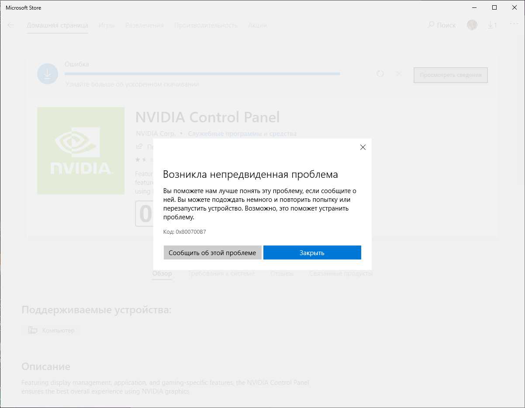The image size is (525, 408).
Task: Open Служебные программы и средства category link
Action: 242,134
